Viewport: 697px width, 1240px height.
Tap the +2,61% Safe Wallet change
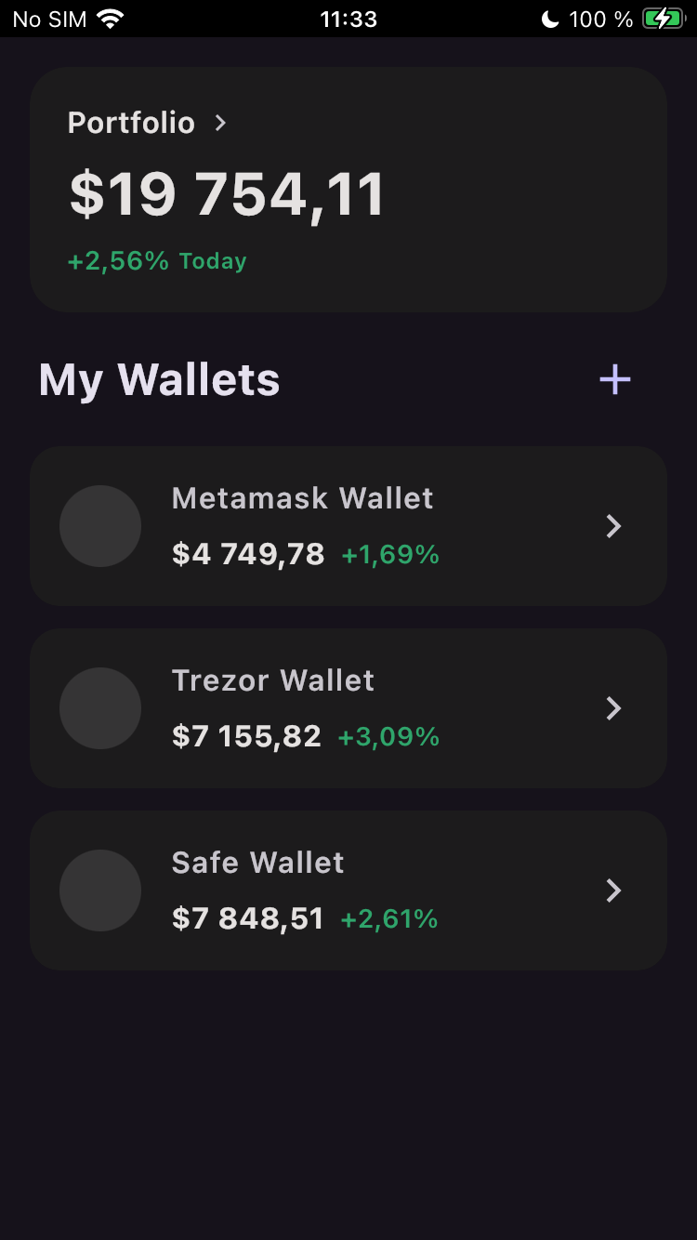(x=389, y=919)
